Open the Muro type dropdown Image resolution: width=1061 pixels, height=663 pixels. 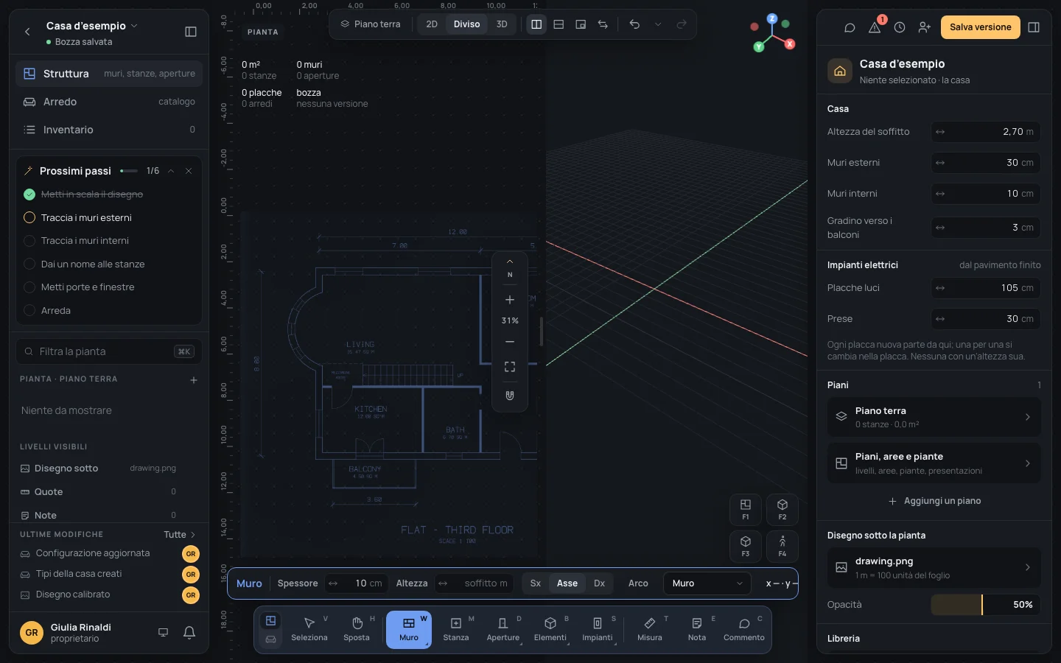click(x=707, y=583)
